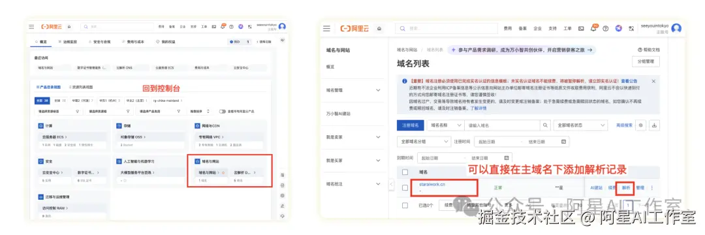Viewport: 705px width, 235px height.
Task: Open 费用 menu in domain list window
Action: click(508, 28)
